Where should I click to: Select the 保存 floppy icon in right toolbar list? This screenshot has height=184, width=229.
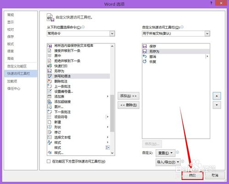pos(145,46)
